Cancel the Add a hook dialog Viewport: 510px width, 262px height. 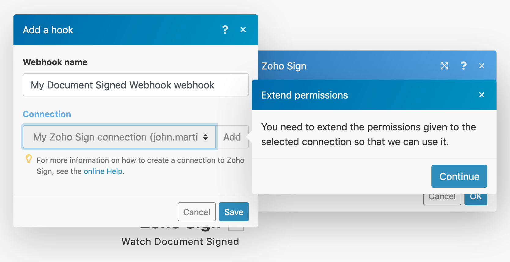point(197,212)
